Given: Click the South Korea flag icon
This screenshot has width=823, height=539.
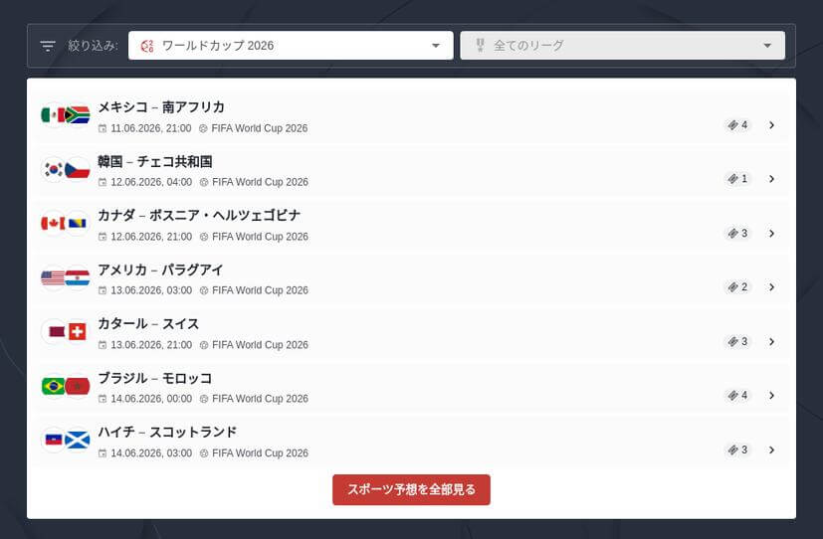Looking at the screenshot, I should tap(53, 169).
